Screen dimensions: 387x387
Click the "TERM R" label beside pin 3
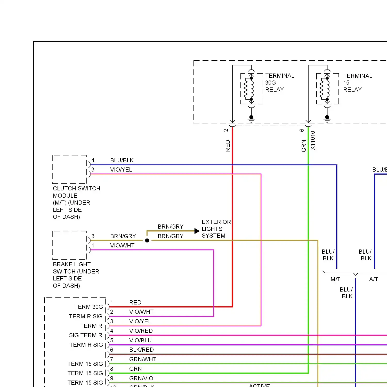(x=91, y=326)
